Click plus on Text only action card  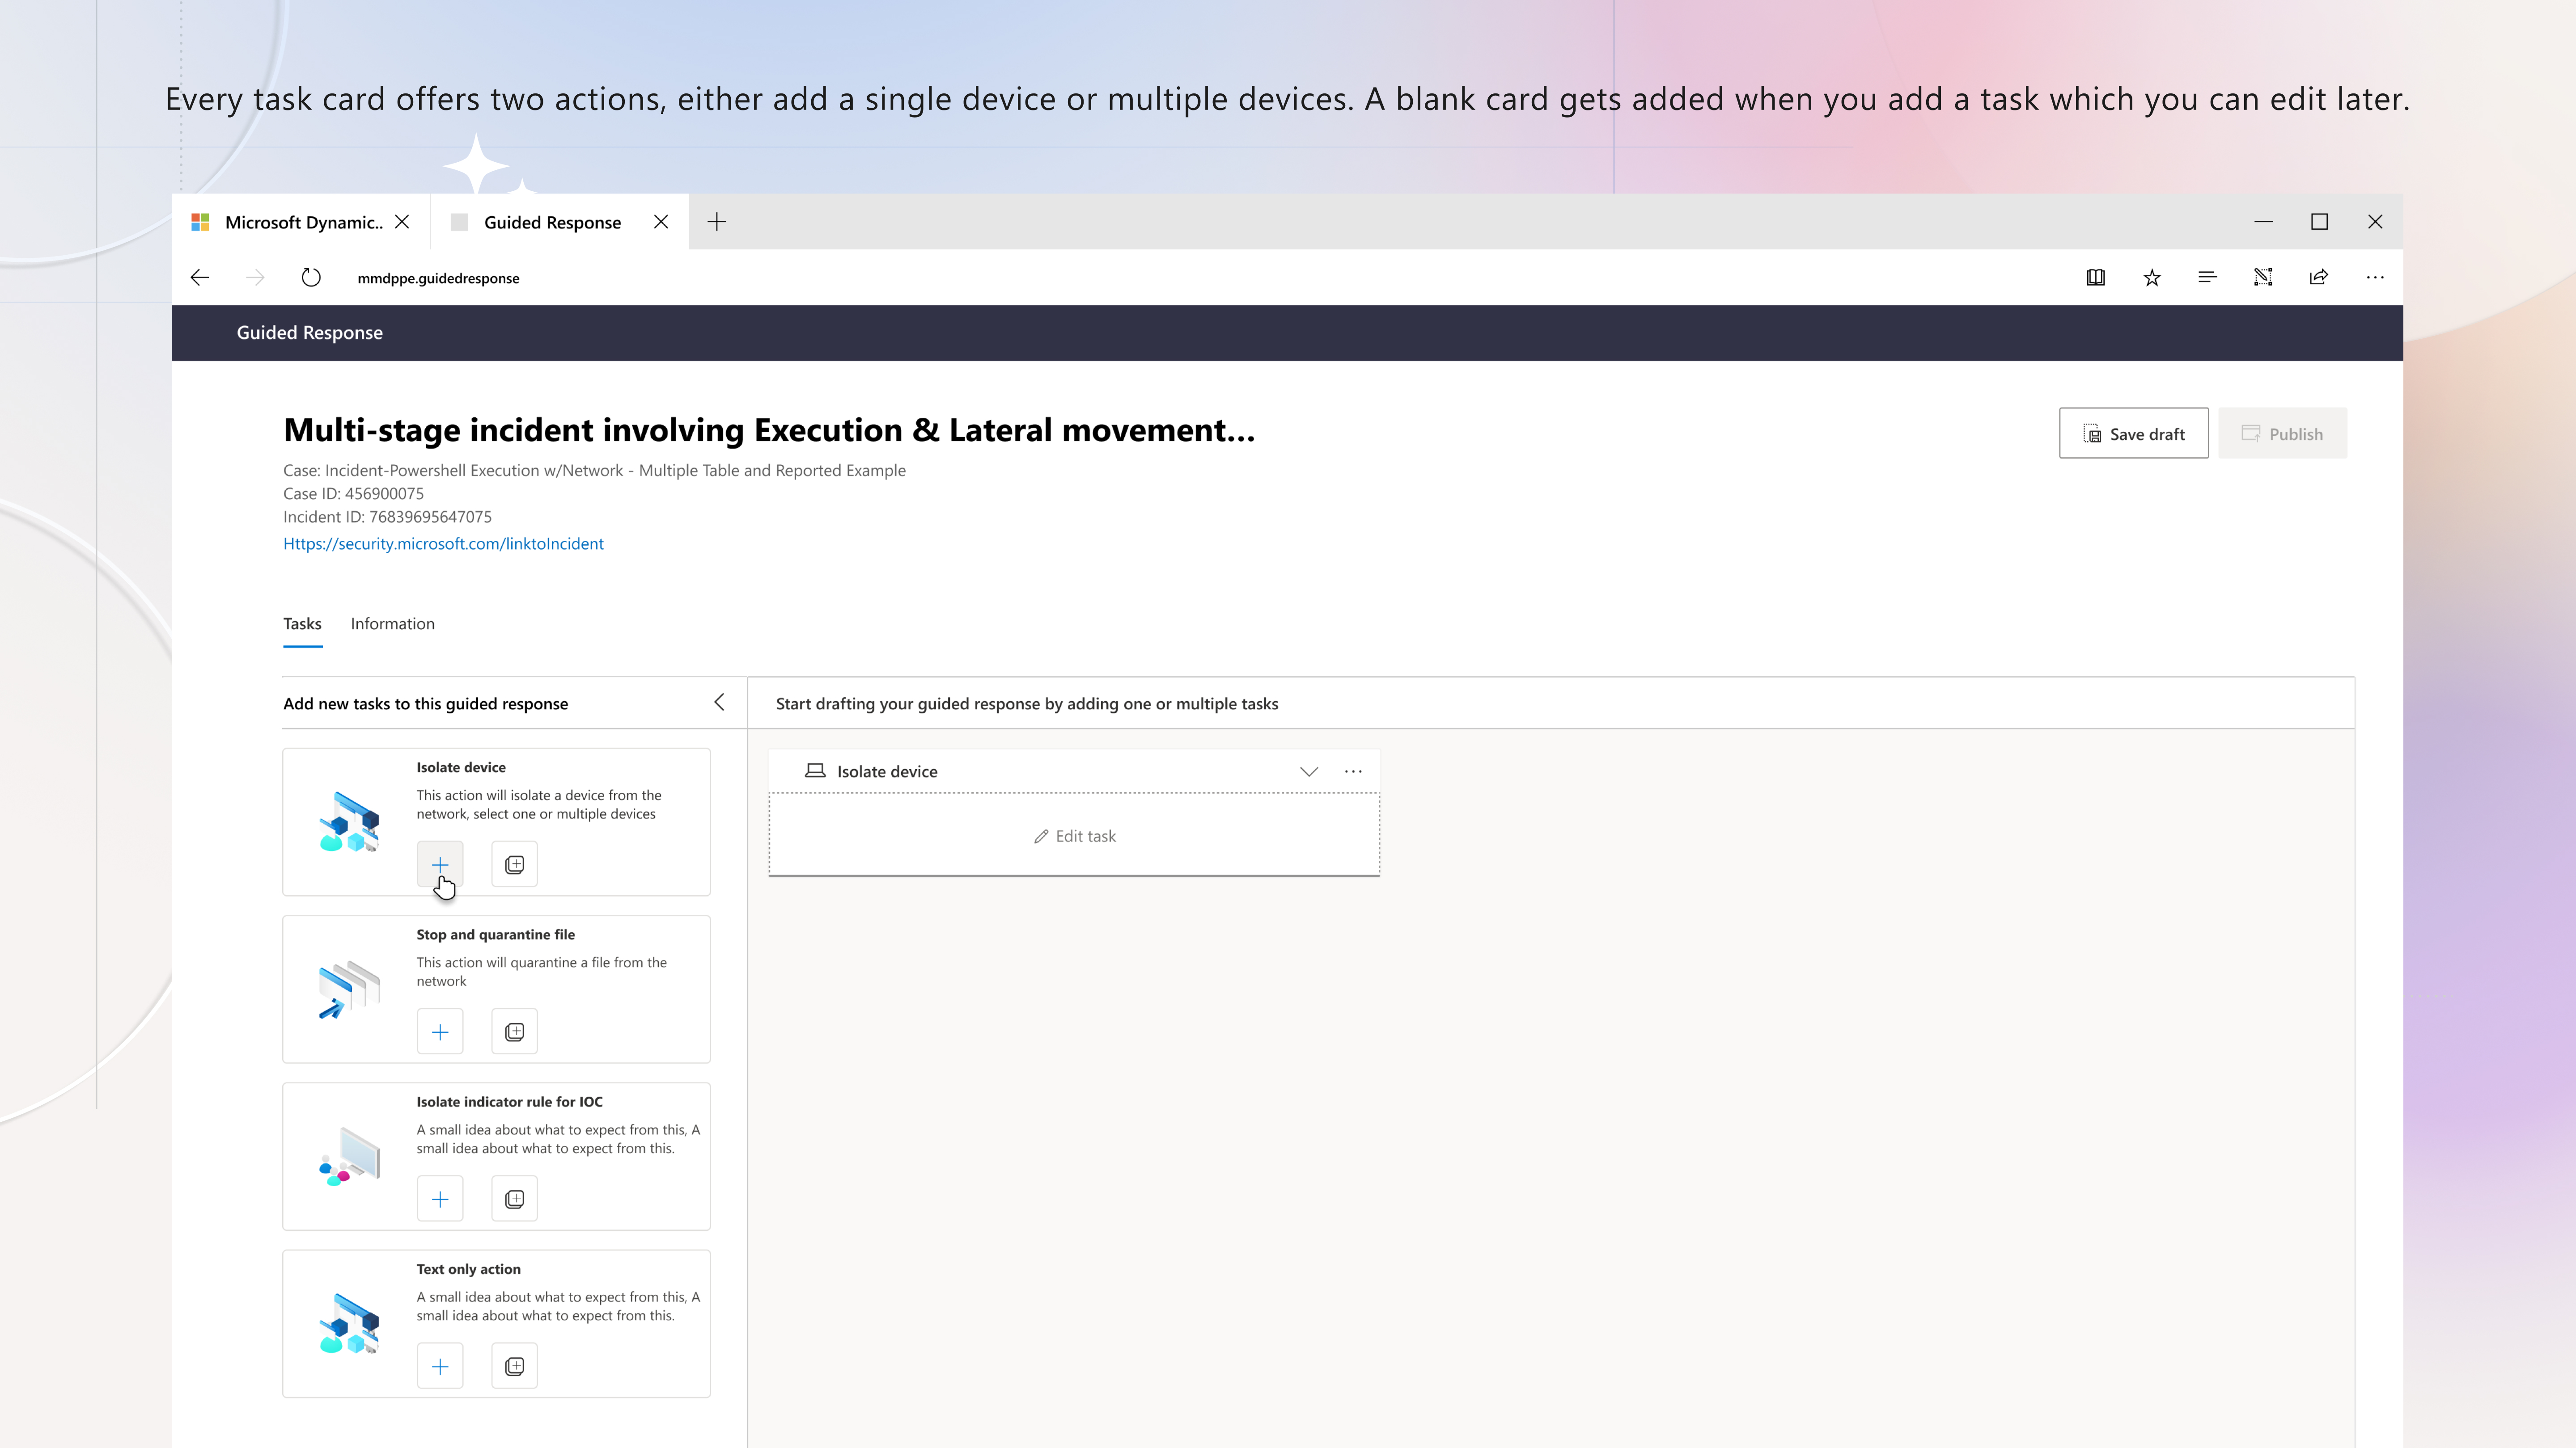[440, 1366]
